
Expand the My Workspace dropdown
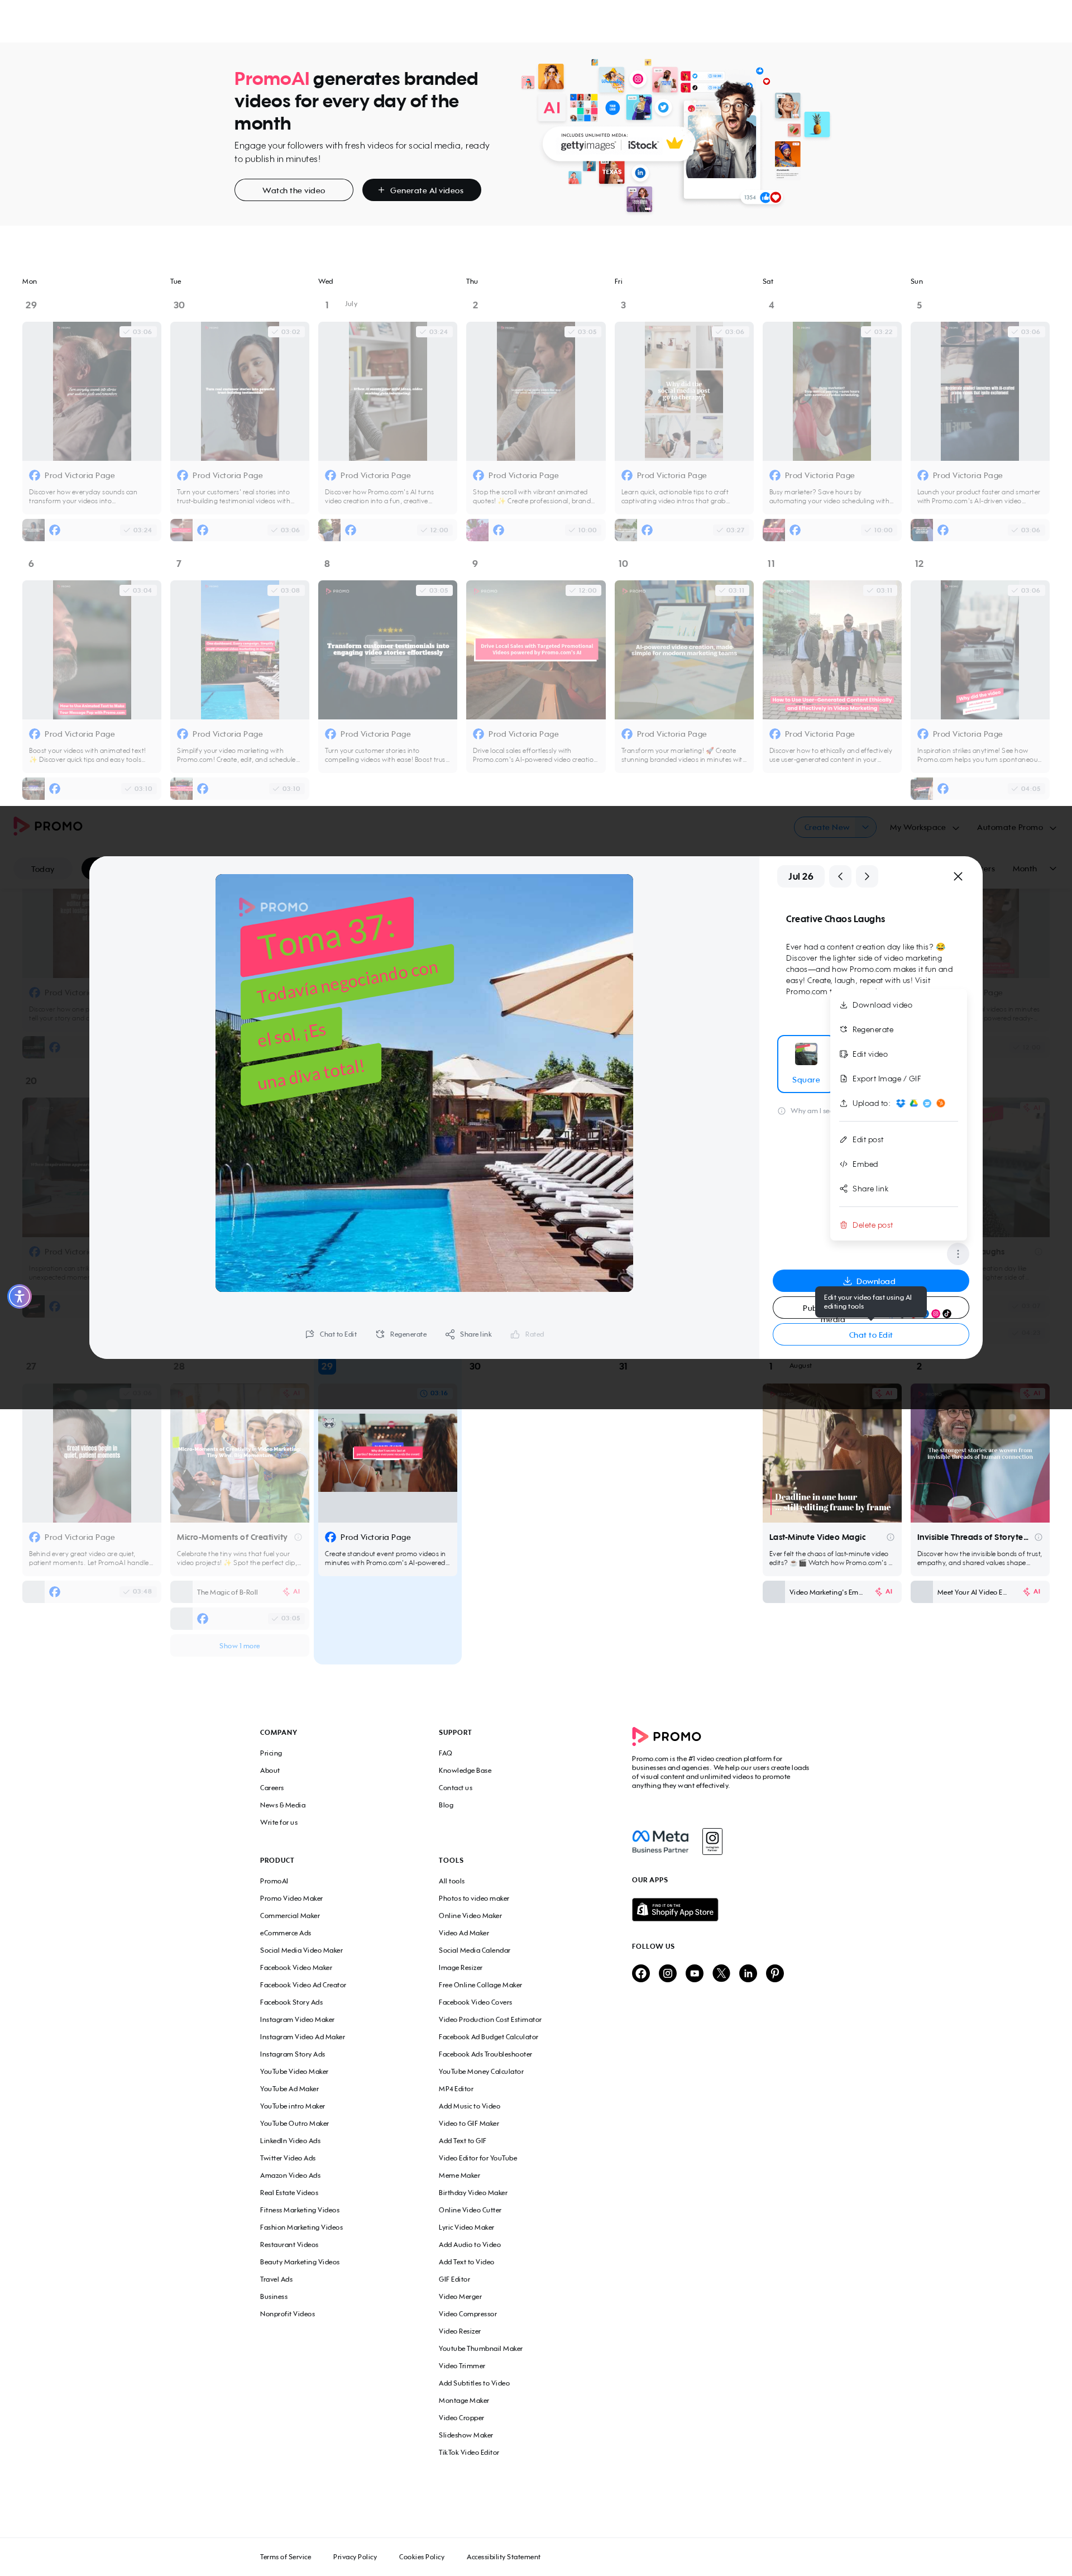tap(924, 827)
